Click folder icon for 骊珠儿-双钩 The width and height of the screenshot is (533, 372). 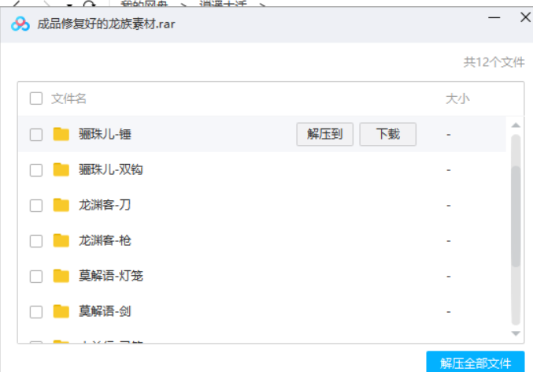tap(61, 169)
